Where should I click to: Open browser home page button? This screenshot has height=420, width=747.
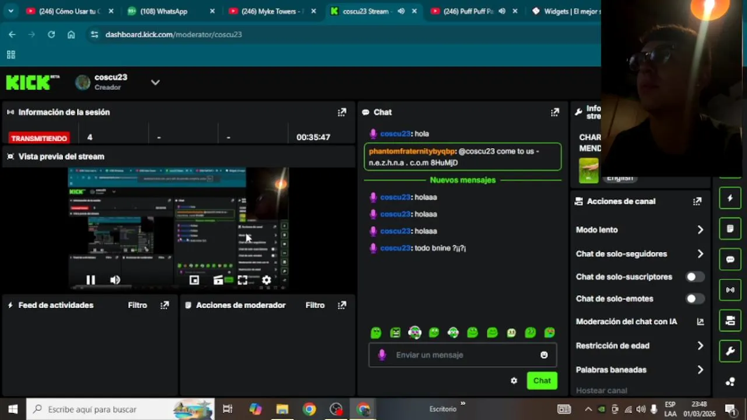pos(71,34)
